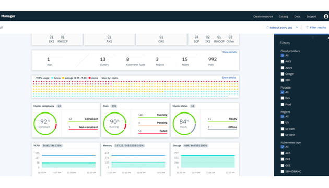Check the Prod purpose filter
Screen dimensions: 329x188
point(283,104)
